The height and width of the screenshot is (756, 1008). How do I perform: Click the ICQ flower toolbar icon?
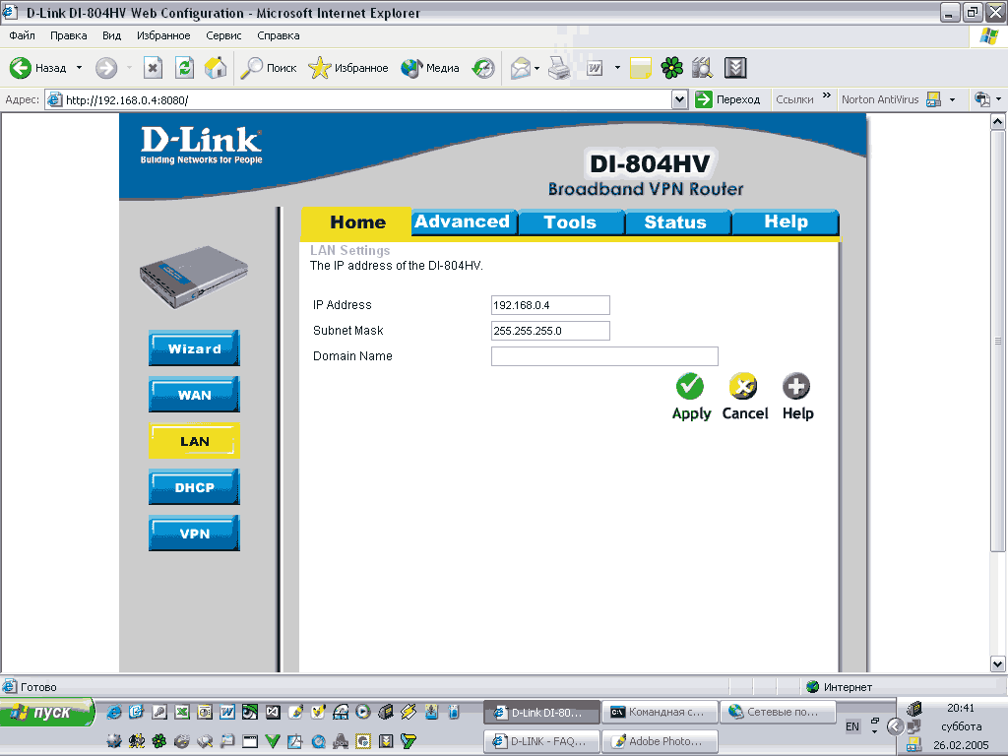pyautogui.click(x=672, y=68)
